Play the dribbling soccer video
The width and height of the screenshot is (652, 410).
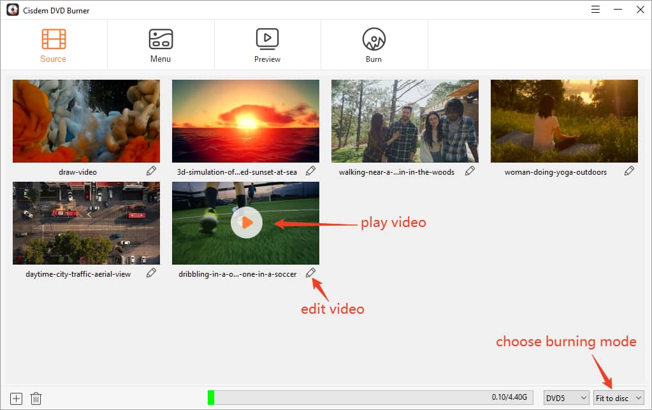pyautogui.click(x=247, y=223)
